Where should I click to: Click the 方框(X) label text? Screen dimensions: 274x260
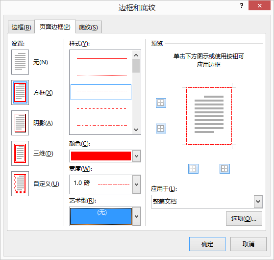pos(43,93)
